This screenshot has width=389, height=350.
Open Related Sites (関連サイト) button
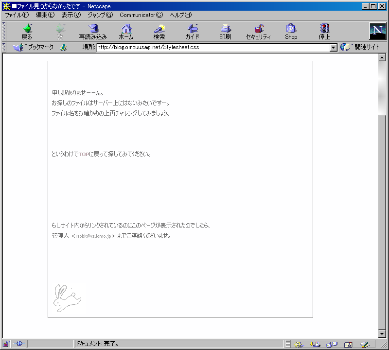[360, 47]
